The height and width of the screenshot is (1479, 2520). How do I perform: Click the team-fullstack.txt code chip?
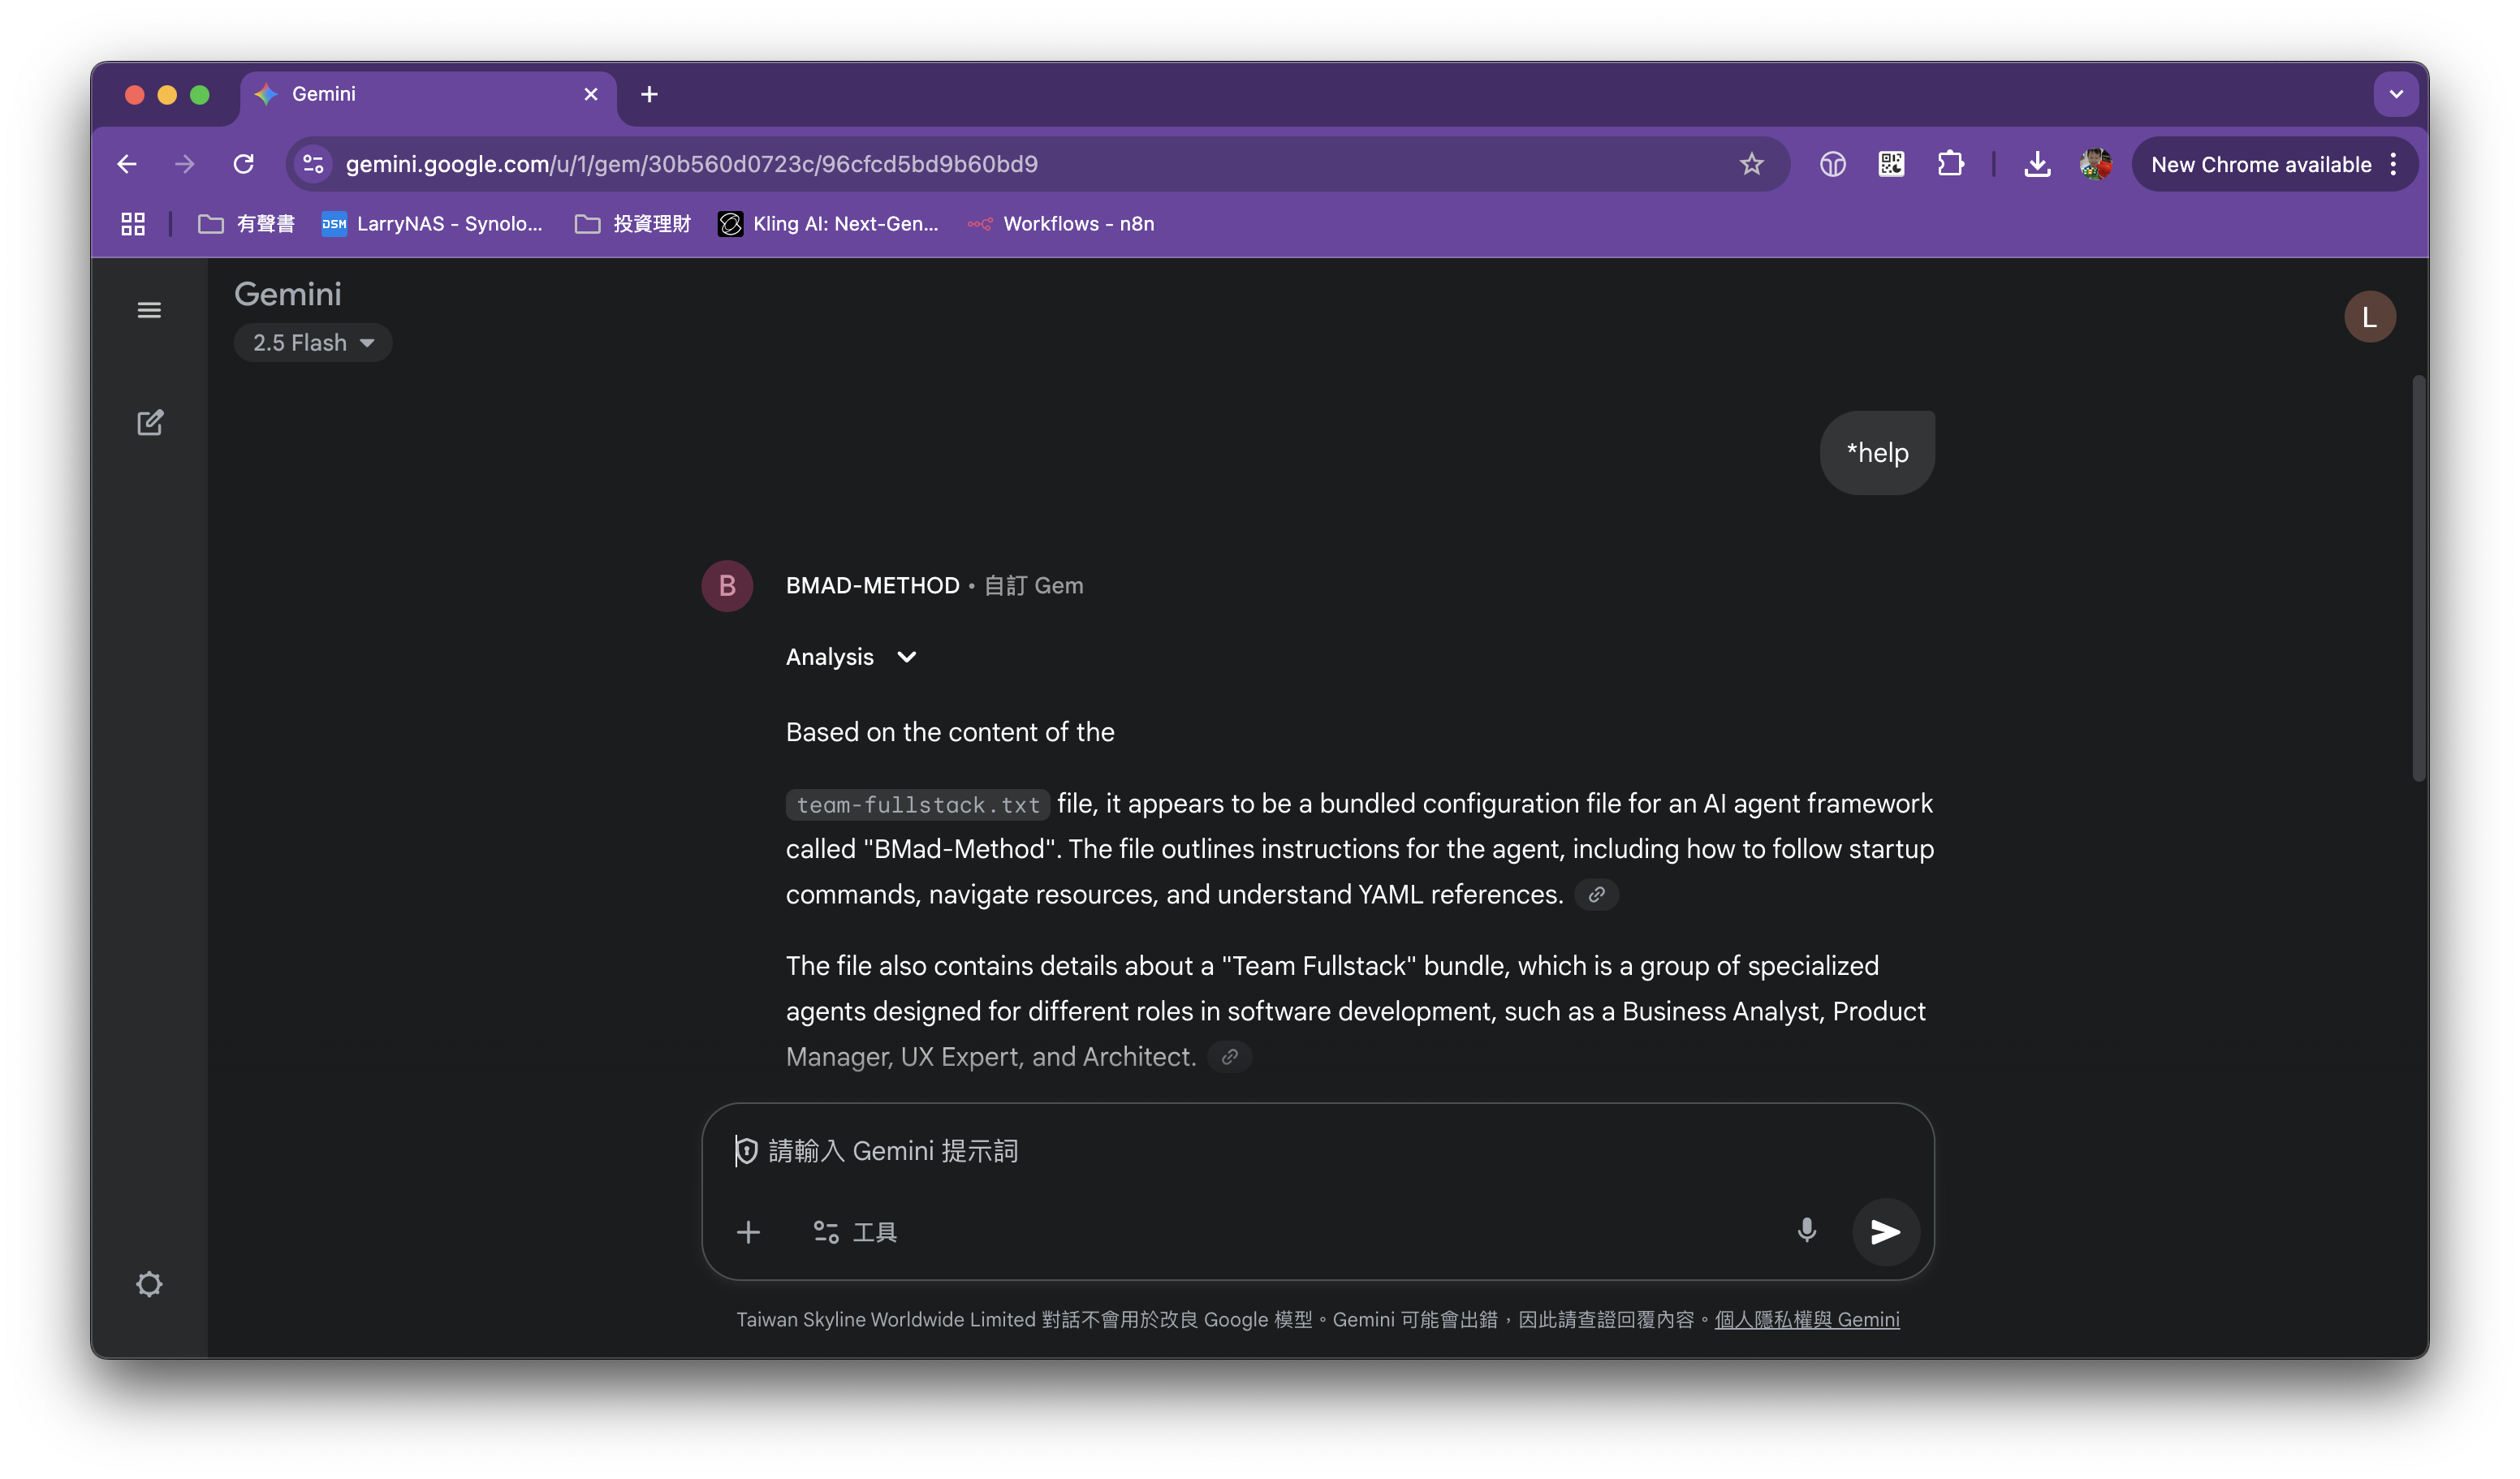tap(917, 805)
